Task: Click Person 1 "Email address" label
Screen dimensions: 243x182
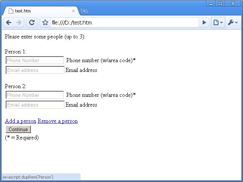Action: click(81, 70)
